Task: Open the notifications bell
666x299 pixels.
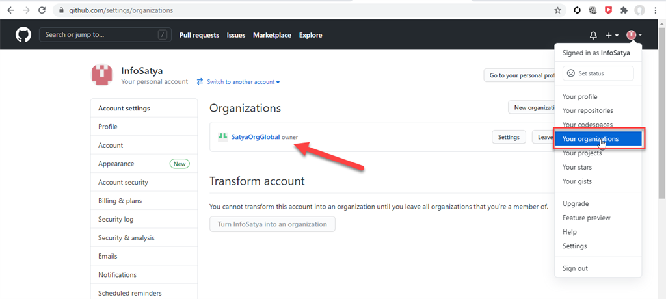Action: (593, 36)
